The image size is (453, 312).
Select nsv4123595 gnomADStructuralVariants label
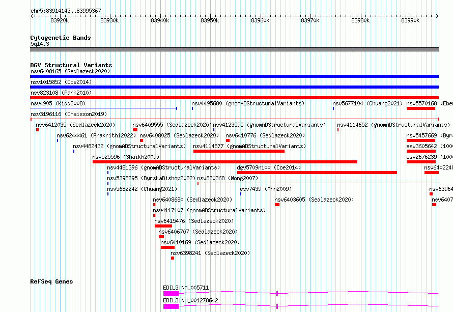tap(269, 125)
